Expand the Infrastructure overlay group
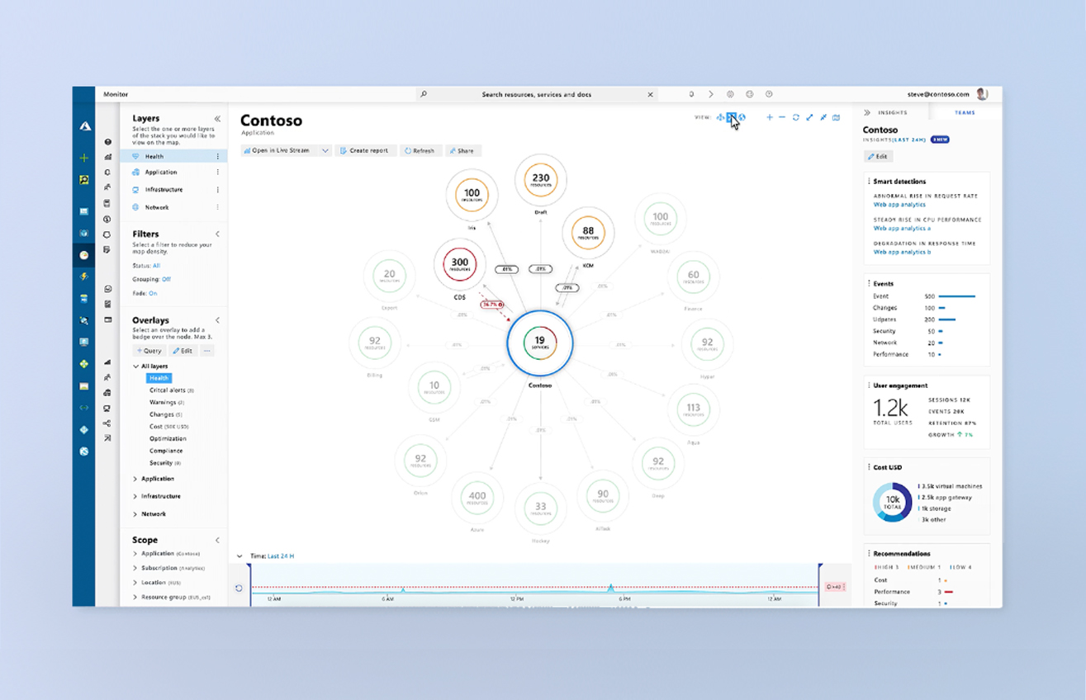The image size is (1086, 700). tap(135, 496)
